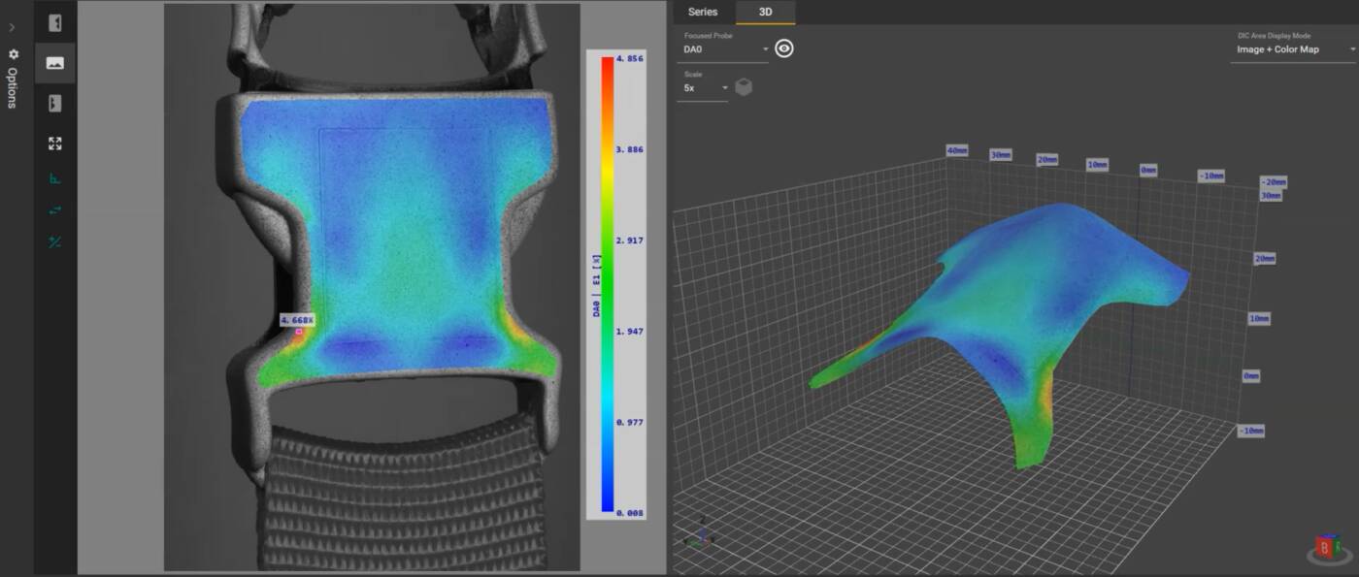The image size is (1359, 577).
Task: Click the top panel layout icon in sidebar
Action: click(55, 23)
